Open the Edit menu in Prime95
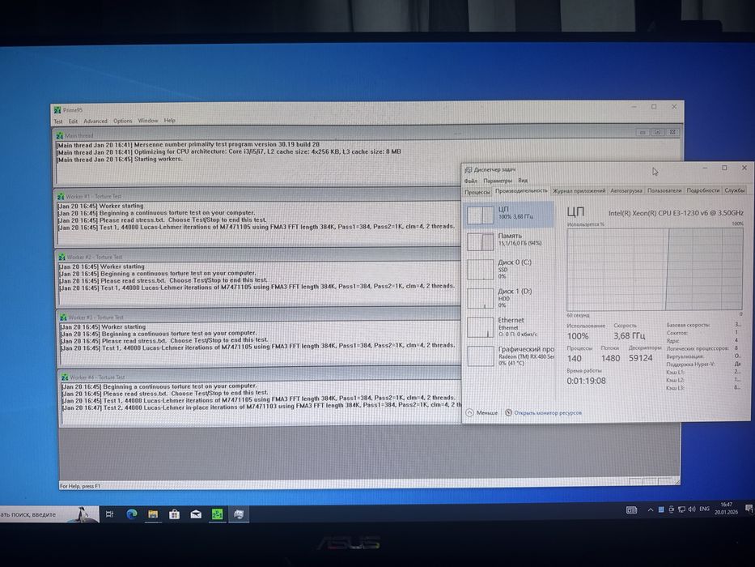755x567 pixels. [x=73, y=122]
